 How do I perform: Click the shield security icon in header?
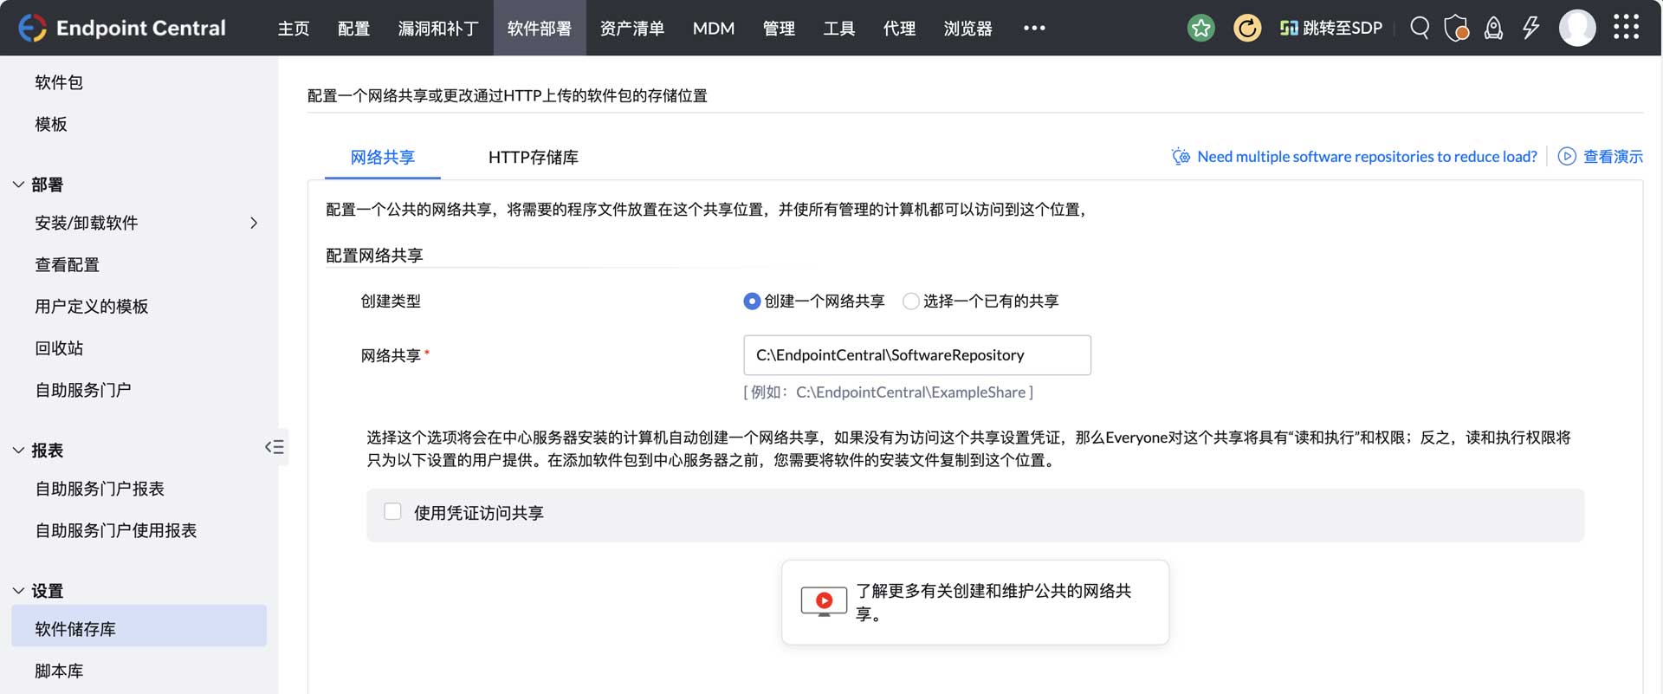pyautogui.click(x=1457, y=28)
